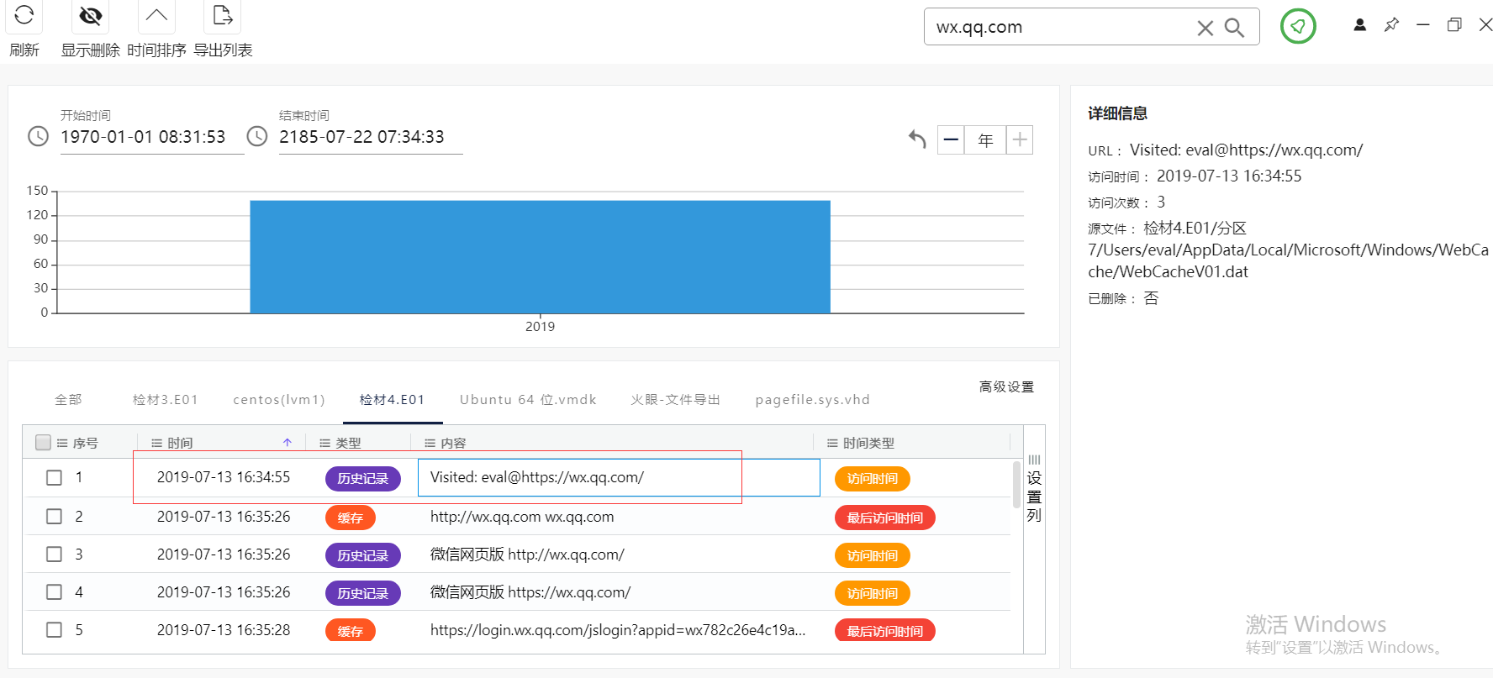
Task: Open the 设置列 column settings panel
Action: (x=1034, y=489)
